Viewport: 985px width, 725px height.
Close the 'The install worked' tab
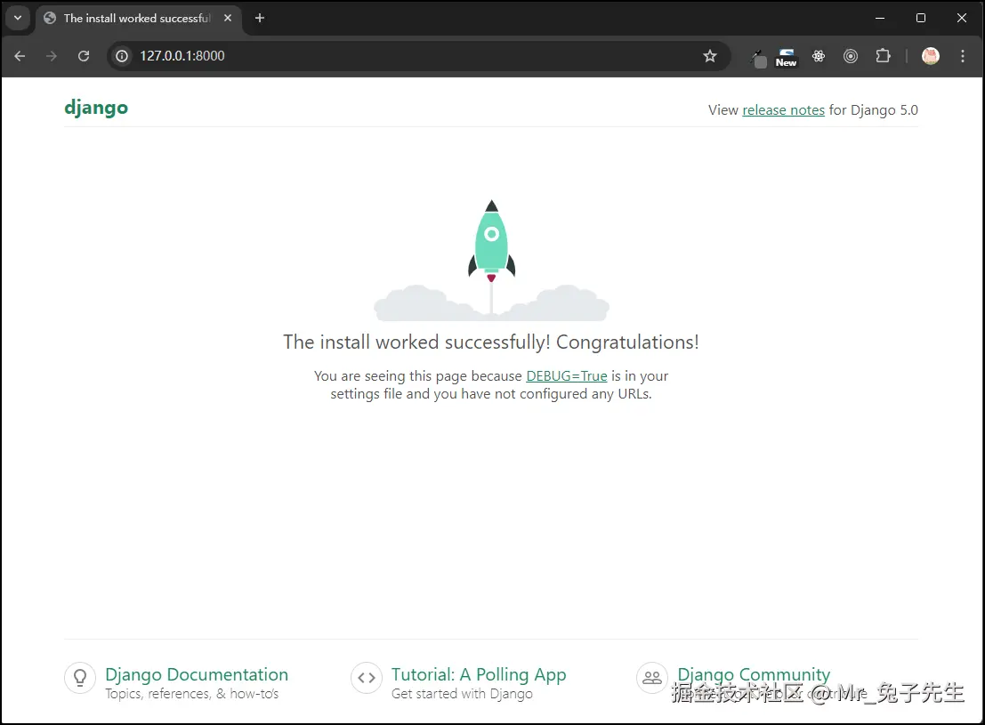coord(228,18)
